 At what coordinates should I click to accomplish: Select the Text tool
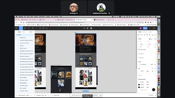pyautogui.click(x=36, y=28)
